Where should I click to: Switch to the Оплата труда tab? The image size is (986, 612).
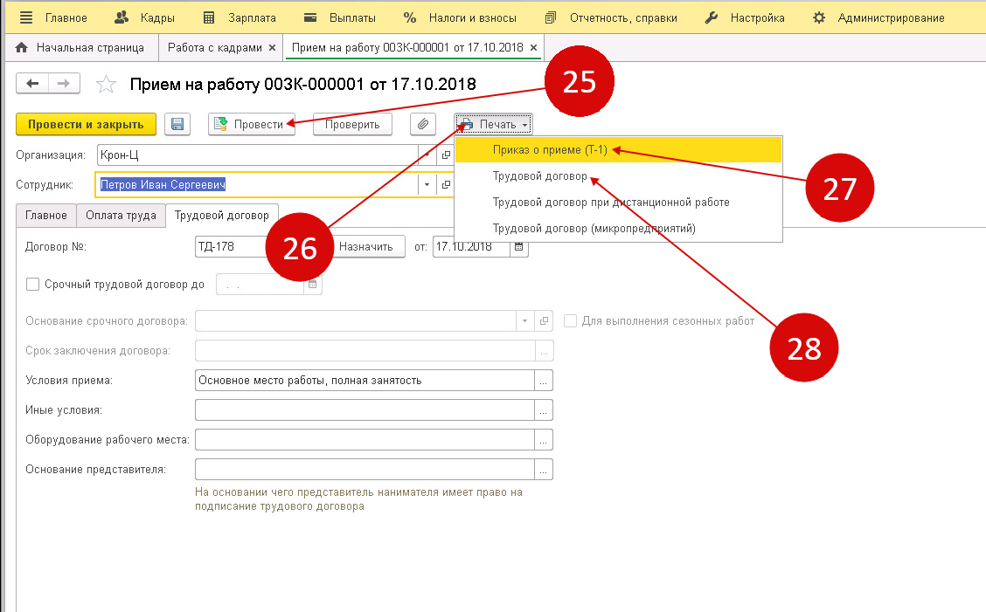coord(121,215)
